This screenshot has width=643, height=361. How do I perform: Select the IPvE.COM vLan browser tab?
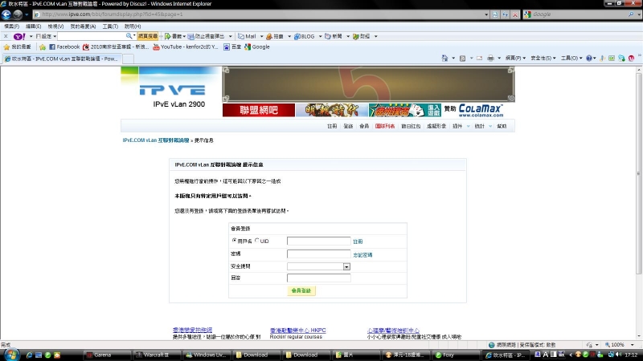[62, 59]
